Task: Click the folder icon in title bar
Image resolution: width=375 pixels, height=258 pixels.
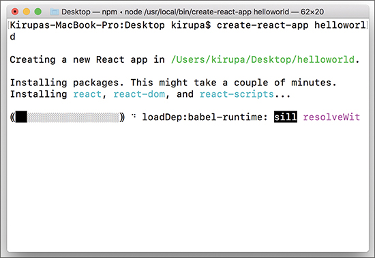Action: [x=55, y=12]
